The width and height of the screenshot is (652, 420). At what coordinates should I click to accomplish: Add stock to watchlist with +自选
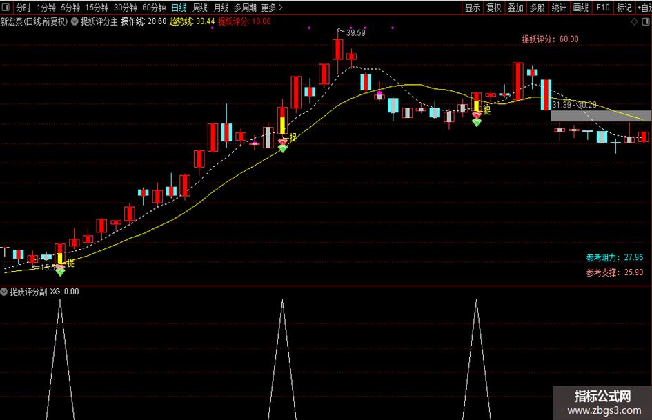point(644,8)
